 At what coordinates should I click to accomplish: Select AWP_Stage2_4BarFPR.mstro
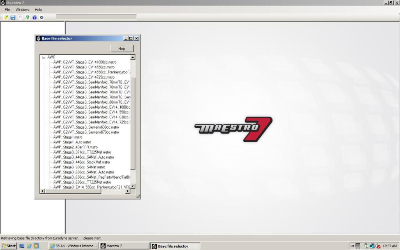(75, 147)
